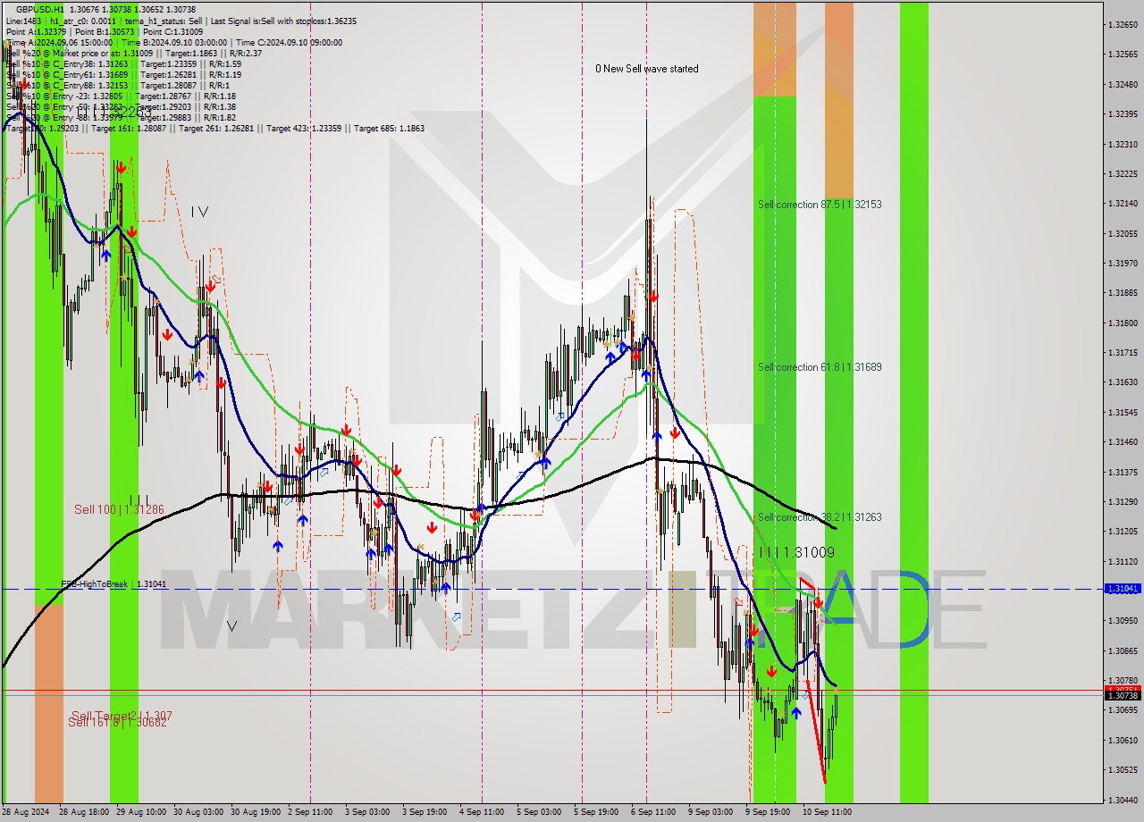The width and height of the screenshot is (1144, 822).
Task: Click the 1.32310 price axis value
Action: point(1122,144)
